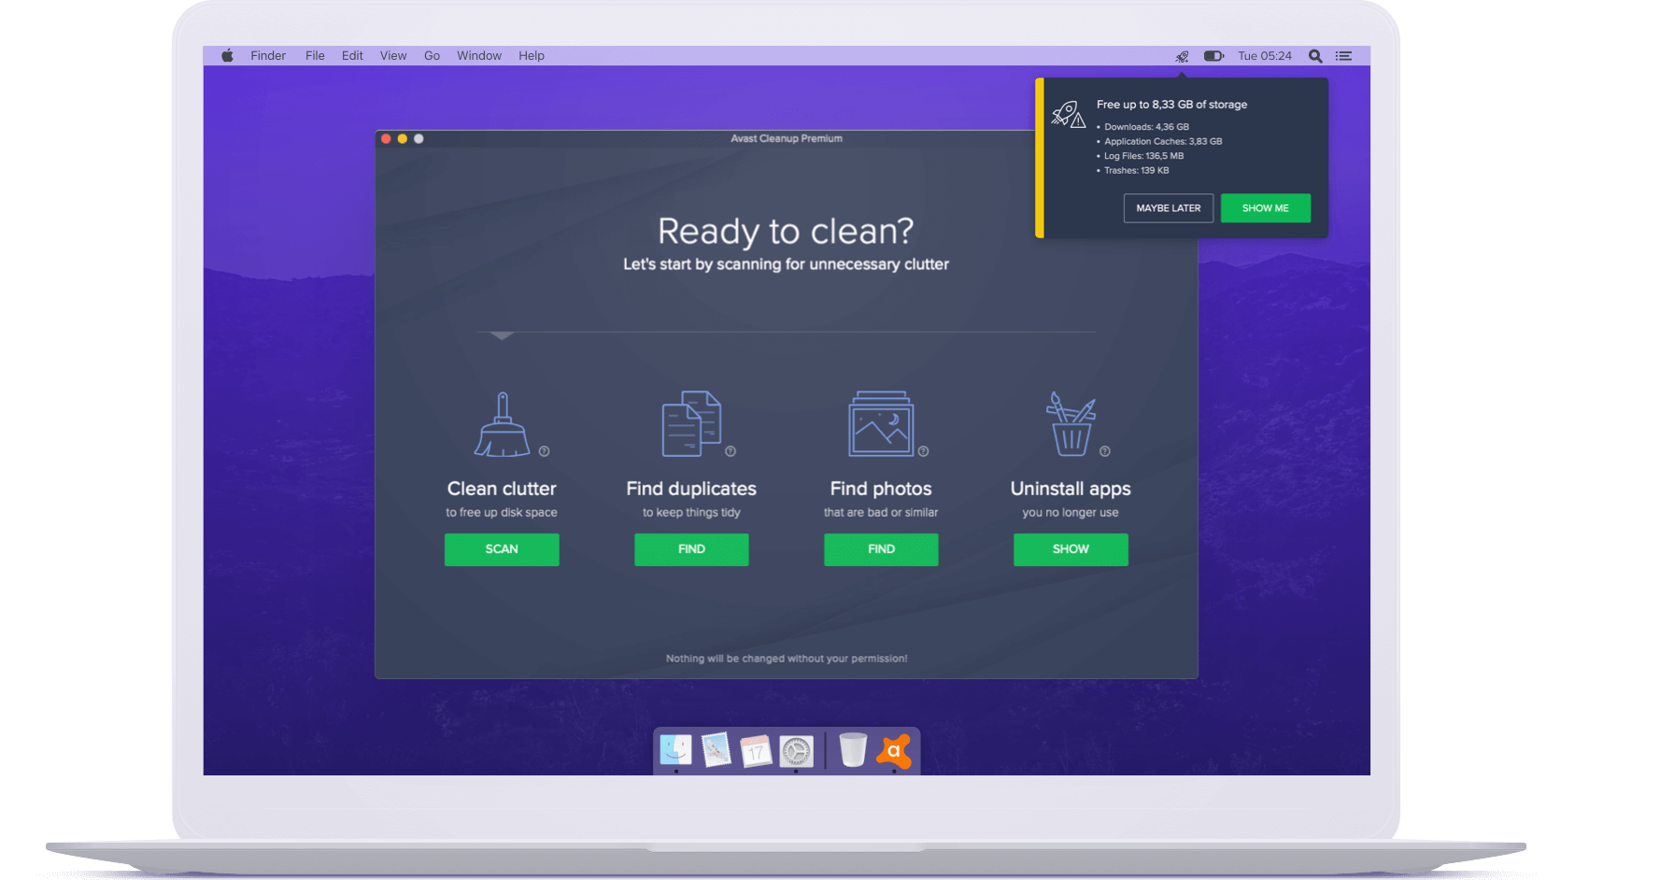
Task: Click the Find photos picture icon
Action: point(880,424)
